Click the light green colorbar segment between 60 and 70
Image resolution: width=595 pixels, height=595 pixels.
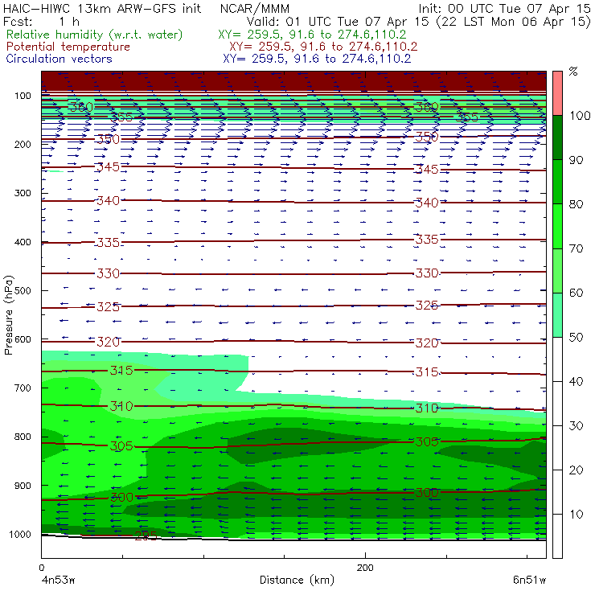coord(557,270)
